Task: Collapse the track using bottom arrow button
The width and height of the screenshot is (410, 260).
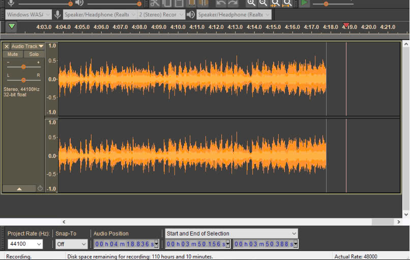Action: [19, 188]
